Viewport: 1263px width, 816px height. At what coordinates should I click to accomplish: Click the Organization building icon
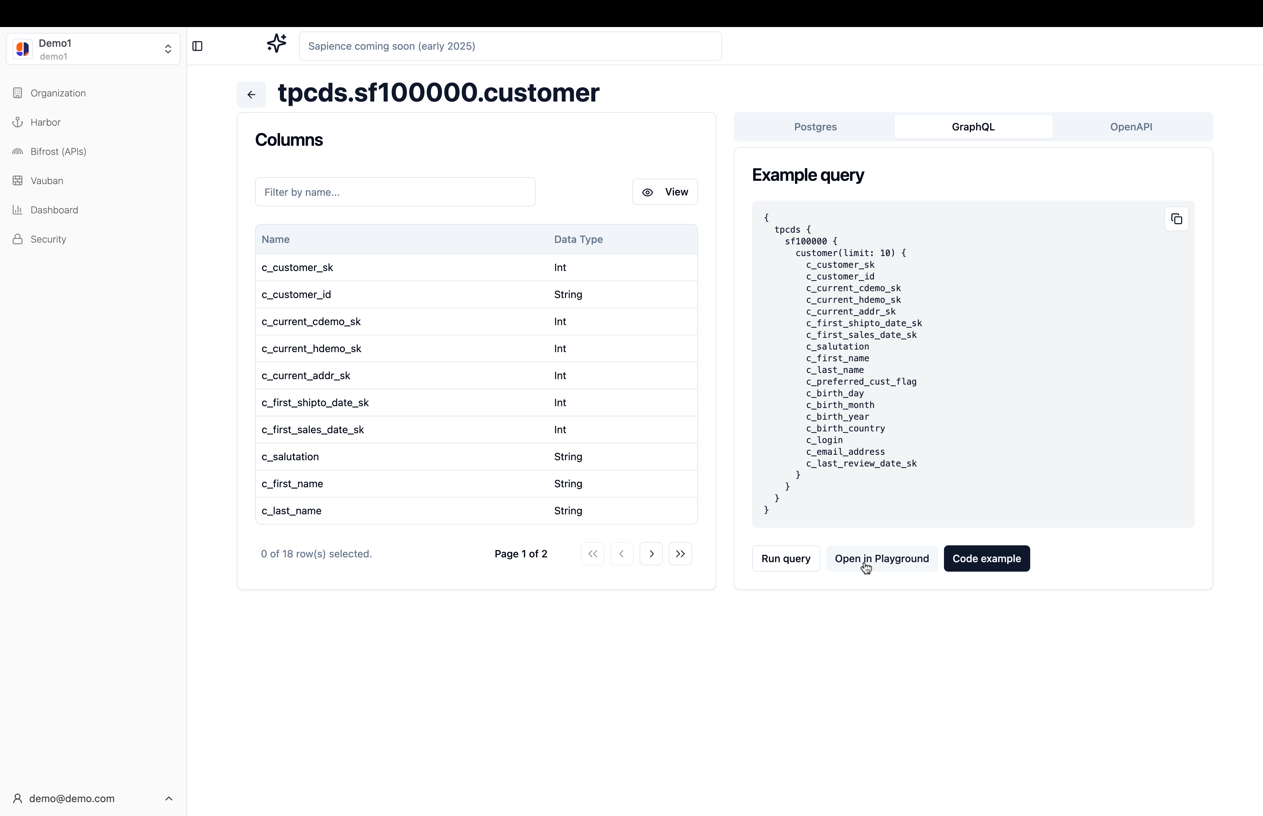coord(18,93)
